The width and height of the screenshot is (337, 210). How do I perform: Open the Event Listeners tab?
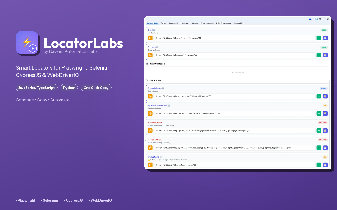tap(207, 23)
